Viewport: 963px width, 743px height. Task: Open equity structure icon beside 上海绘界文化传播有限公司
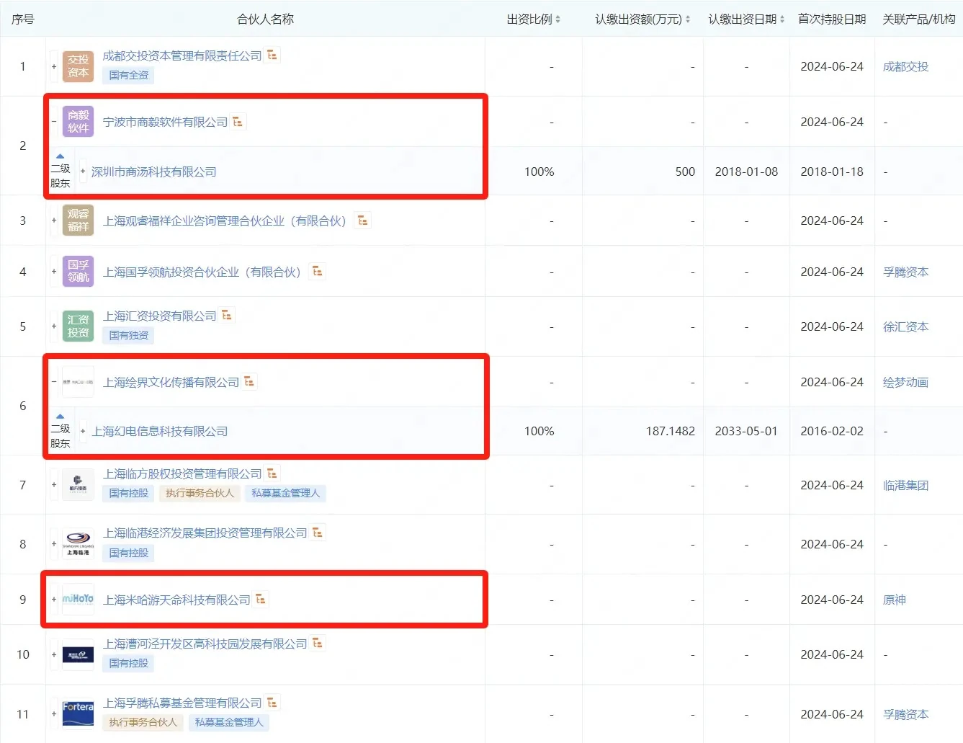(x=249, y=381)
